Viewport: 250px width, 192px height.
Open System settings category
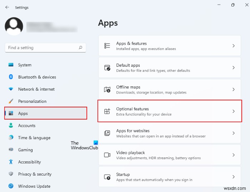[x=46, y=65]
